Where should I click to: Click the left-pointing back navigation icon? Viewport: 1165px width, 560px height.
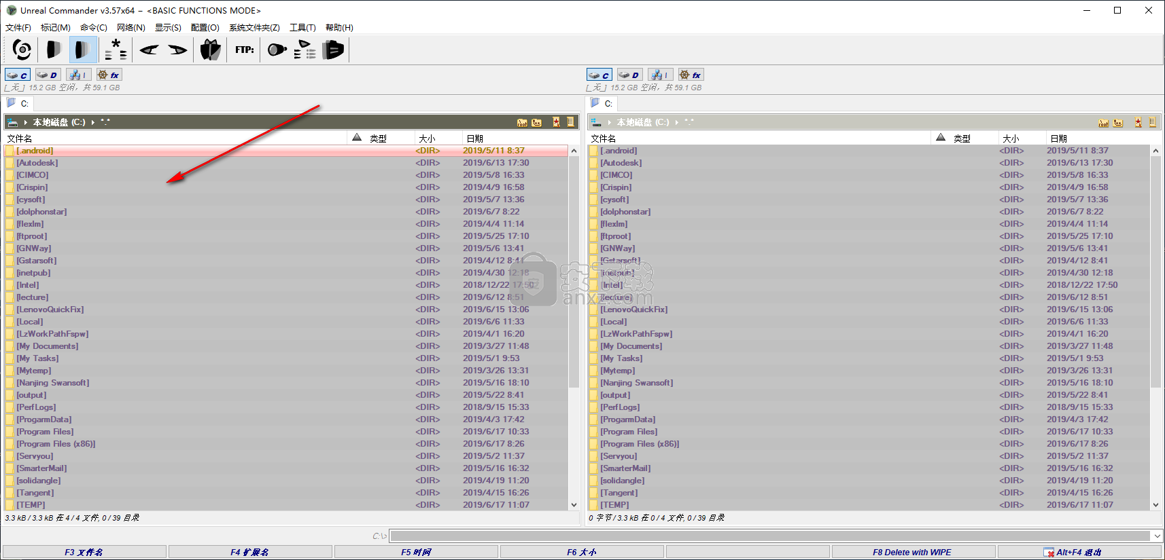pos(149,50)
